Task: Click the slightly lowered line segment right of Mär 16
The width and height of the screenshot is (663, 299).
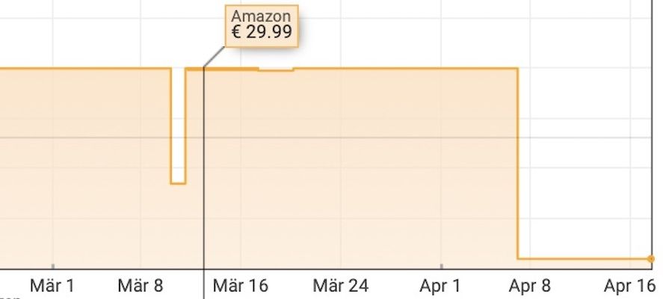Action: (x=276, y=70)
